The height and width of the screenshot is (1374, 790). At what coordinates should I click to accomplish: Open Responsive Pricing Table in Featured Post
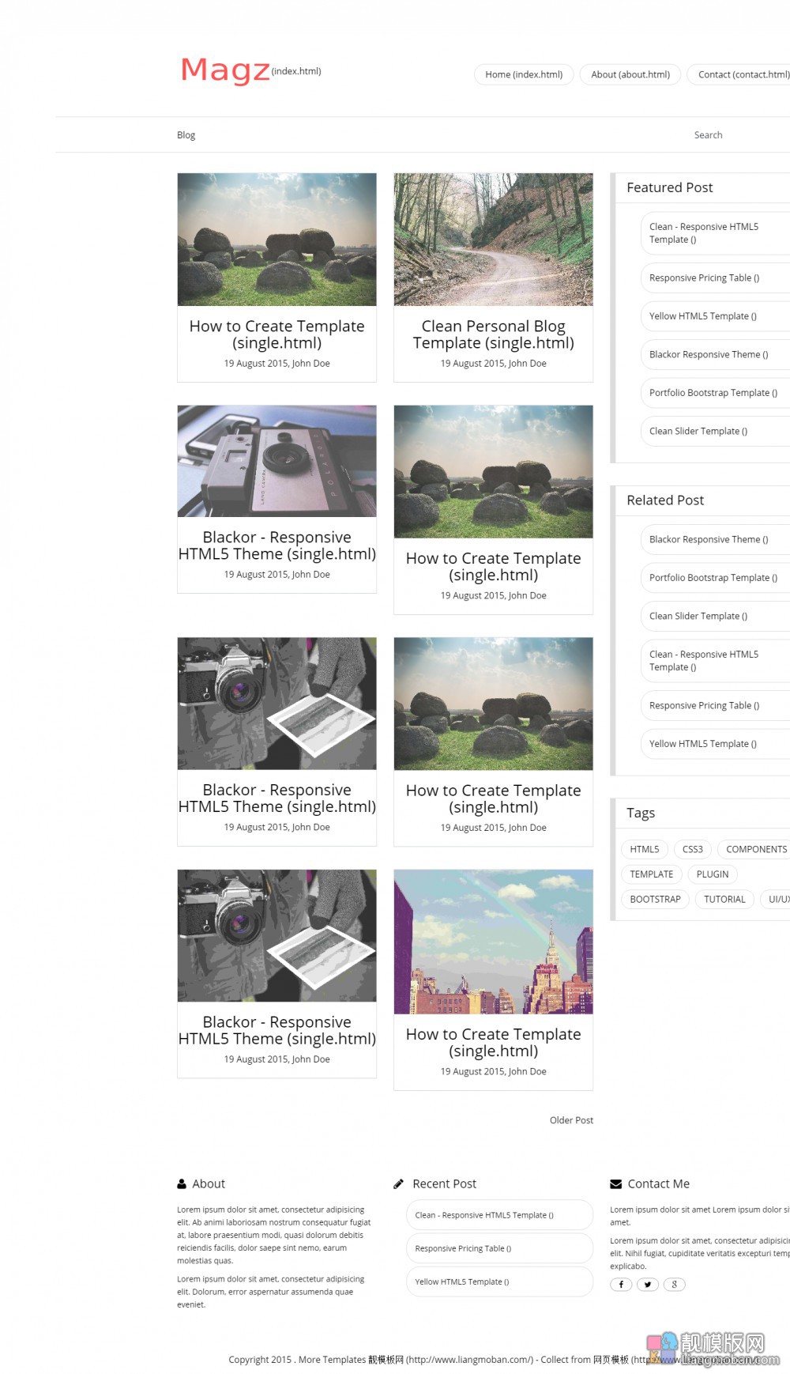(x=705, y=277)
